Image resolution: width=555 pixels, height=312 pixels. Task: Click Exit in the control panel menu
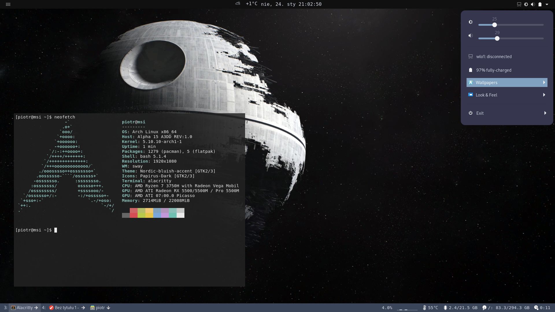[480, 113]
